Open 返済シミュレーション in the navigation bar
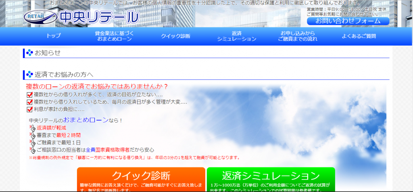The width and height of the screenshot is (413, 192). (236, 36)
